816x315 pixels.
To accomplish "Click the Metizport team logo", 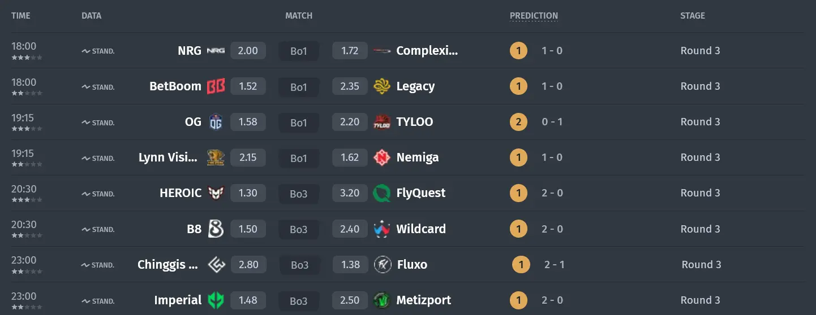I will click(383, 300).
